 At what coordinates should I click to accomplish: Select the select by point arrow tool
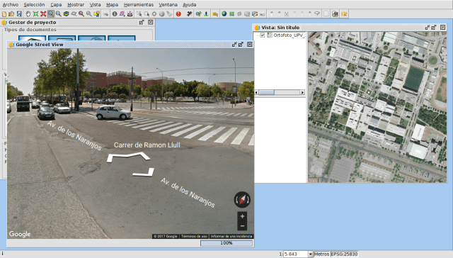(139, 14)
